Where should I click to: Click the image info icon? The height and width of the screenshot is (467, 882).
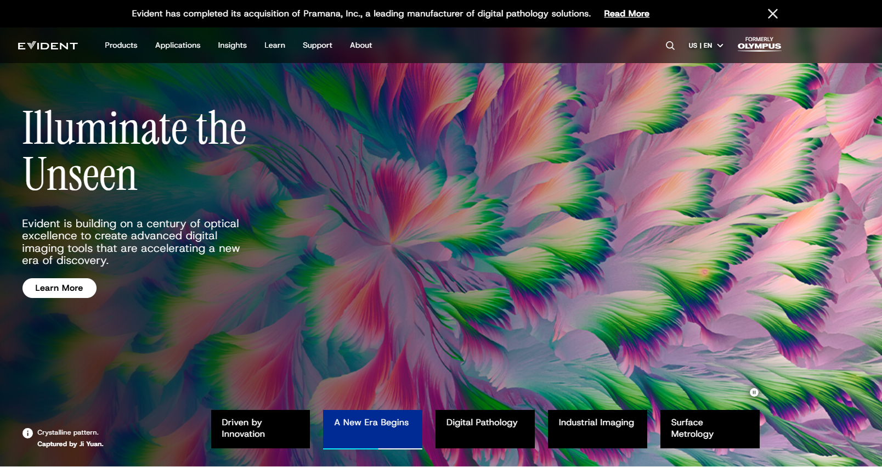click(27, 433)
